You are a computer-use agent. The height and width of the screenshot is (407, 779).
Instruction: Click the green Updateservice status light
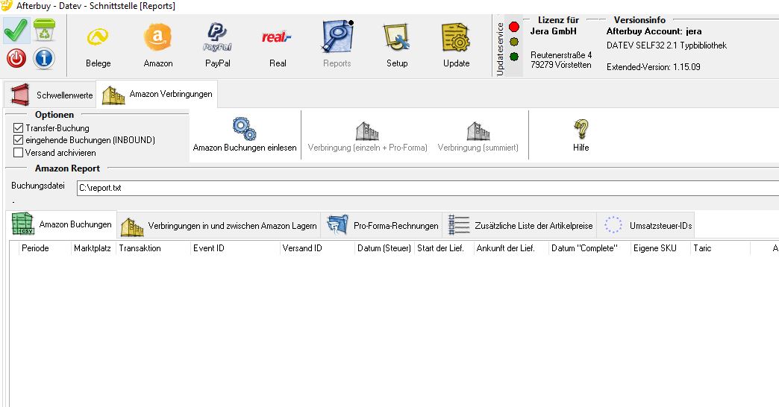(514, 57)
